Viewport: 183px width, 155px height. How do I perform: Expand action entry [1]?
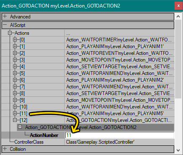[15, 46]
